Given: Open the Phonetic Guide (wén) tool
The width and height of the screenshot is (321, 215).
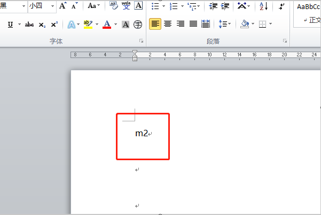Looking at the screenshot, I should (x=126, y=6).
